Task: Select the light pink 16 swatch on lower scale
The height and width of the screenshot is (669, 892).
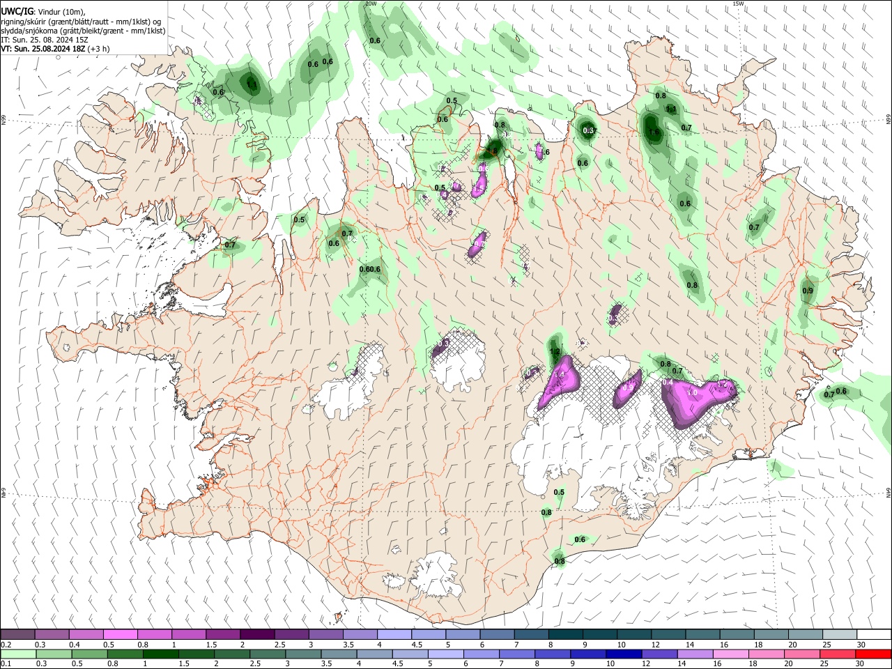Action: (x=731, y=654)
